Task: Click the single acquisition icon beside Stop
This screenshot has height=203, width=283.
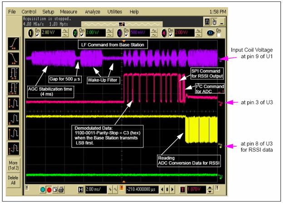Action: (55, 190)
